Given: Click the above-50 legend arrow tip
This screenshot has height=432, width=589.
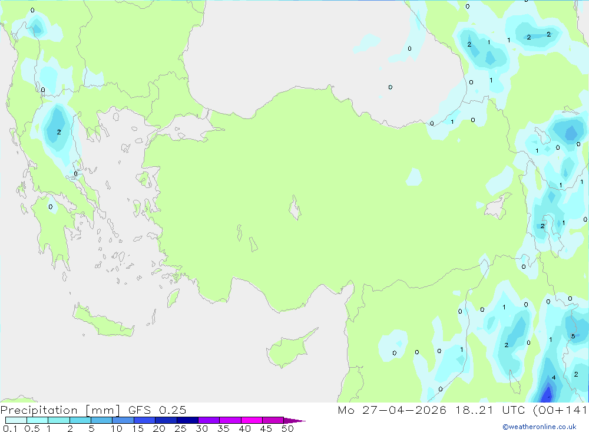Looking at the screenshot, I should point(295,420).
